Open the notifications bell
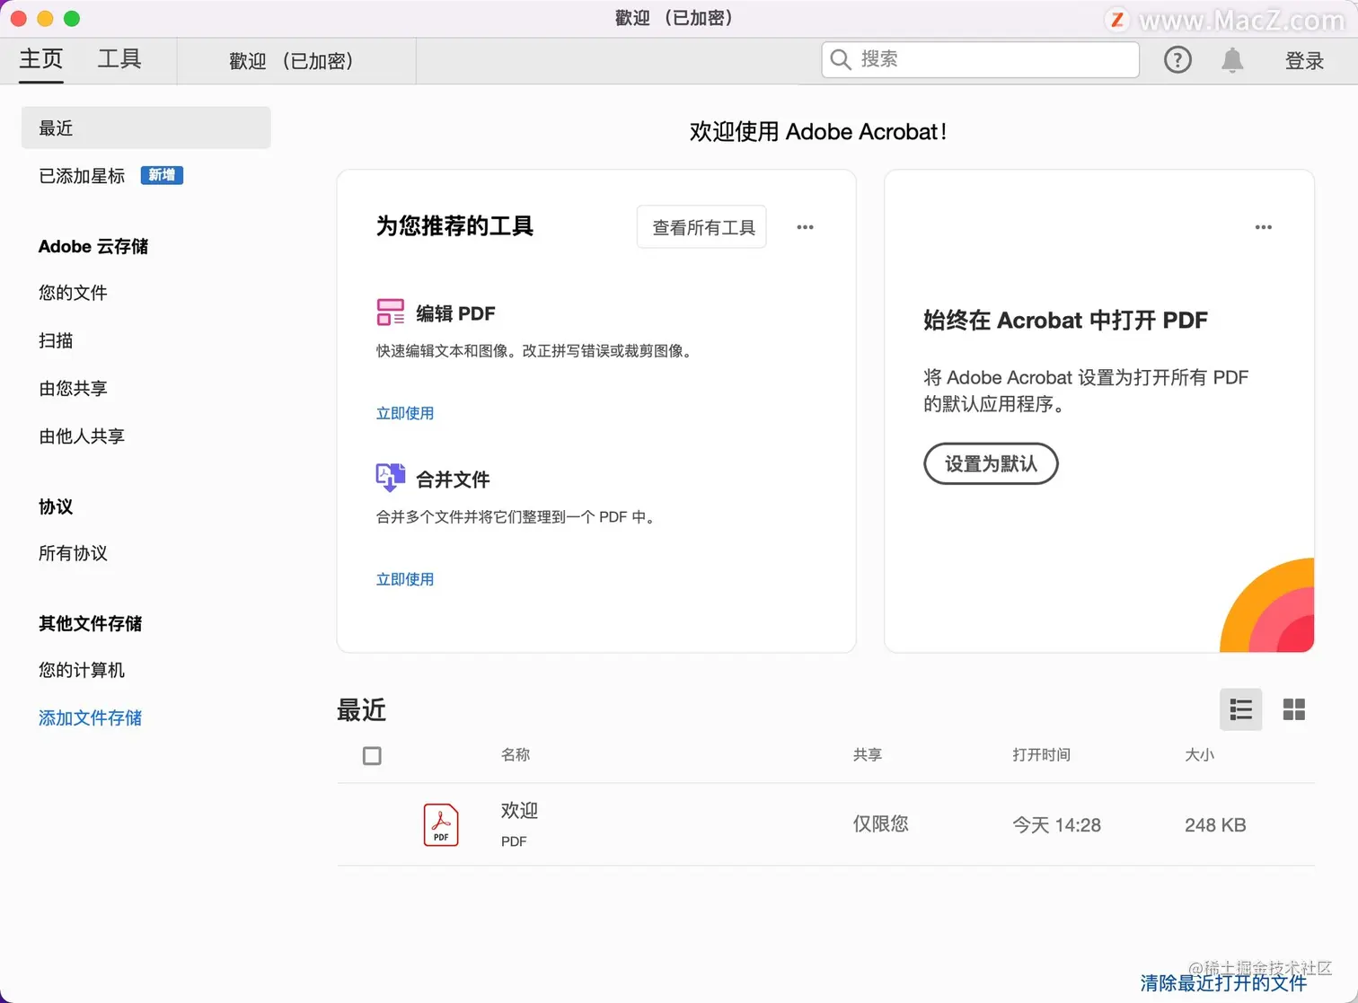Image resolution: width=1358 pixels, height=1003 pixels. (x=1232, y=60)
